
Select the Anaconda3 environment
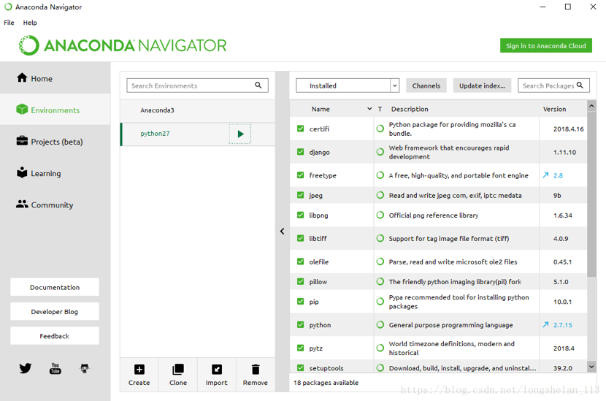coord(198,110)
